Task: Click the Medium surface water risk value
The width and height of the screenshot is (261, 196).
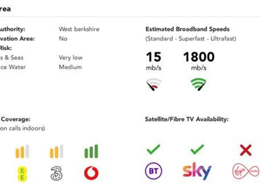Action: (70, 67)
